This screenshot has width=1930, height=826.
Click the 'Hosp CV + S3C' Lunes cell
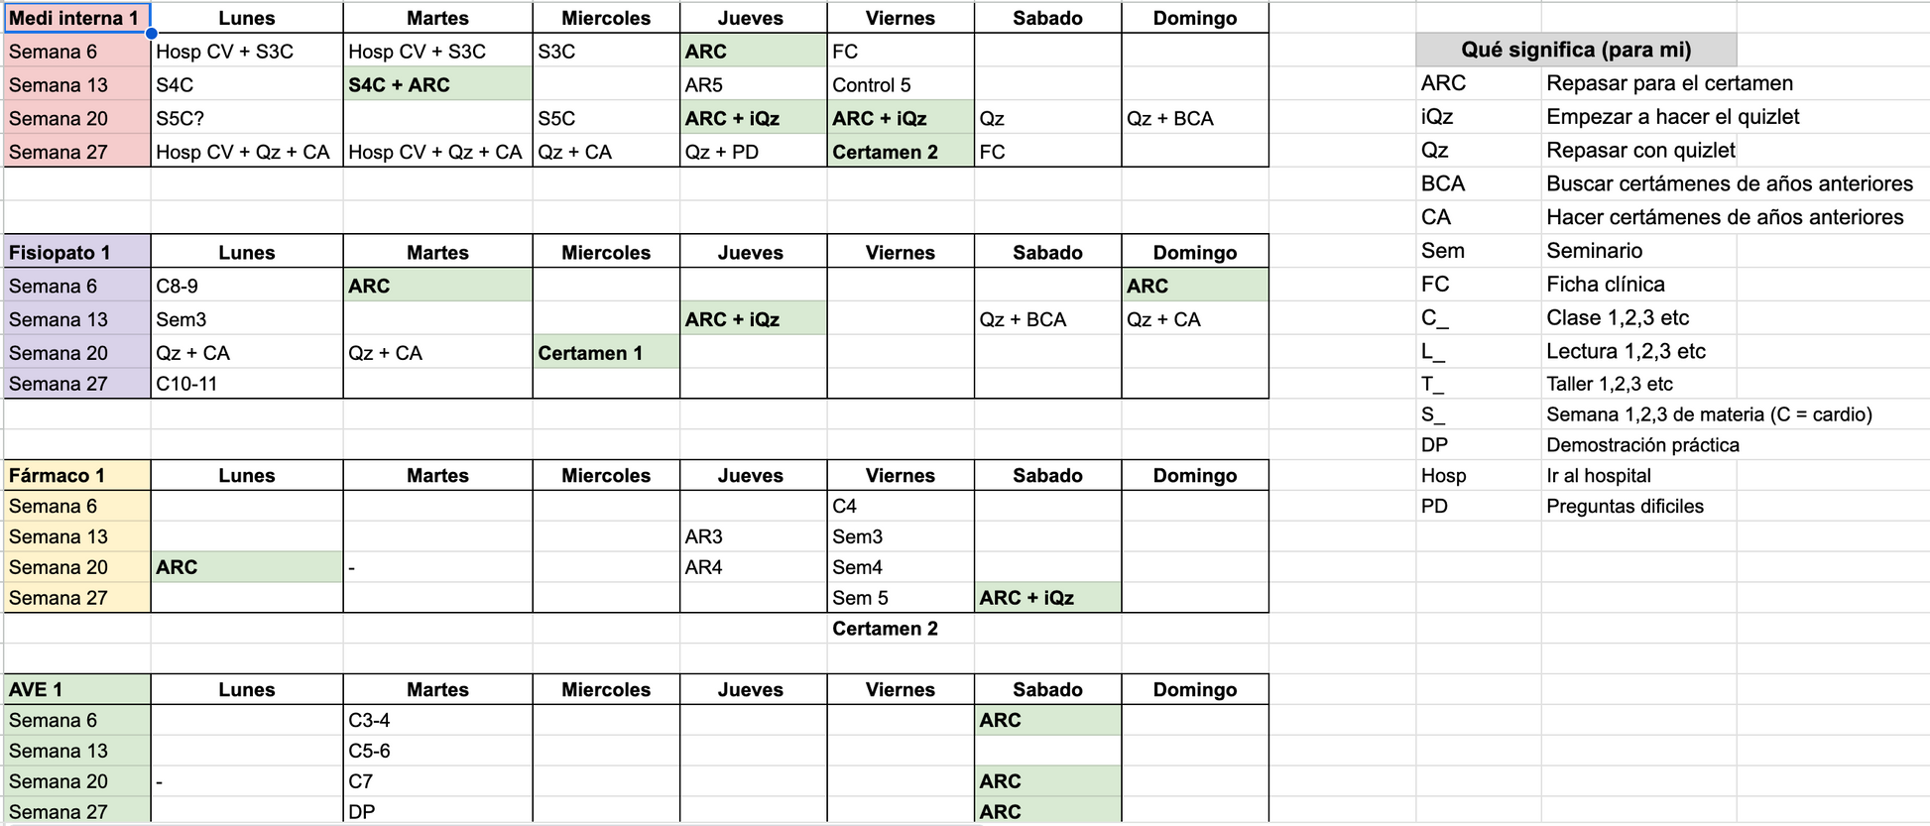pyautogui.click(x=247, y=51)
